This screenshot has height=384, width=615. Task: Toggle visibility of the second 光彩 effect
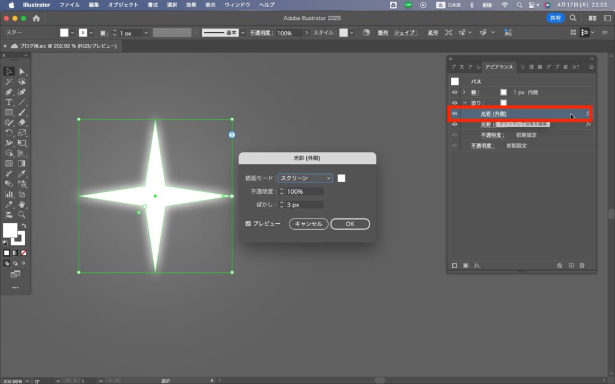455,124
